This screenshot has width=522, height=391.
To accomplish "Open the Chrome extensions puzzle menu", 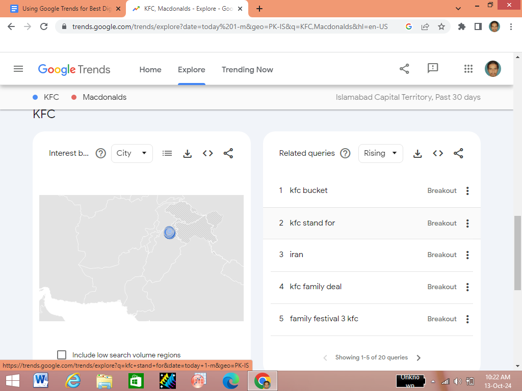I will (x=461, y=26).
